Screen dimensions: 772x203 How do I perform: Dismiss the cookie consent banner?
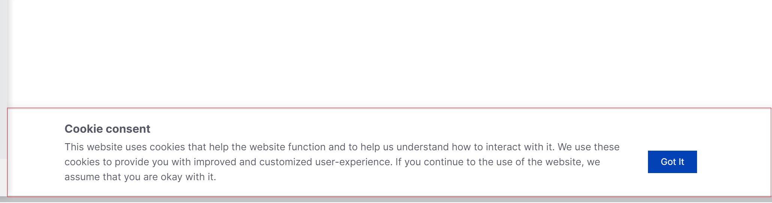[672, 162]
